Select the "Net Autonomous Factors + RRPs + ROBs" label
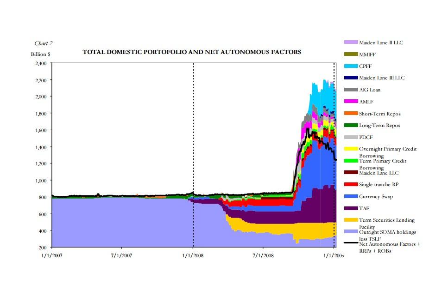 390,247
